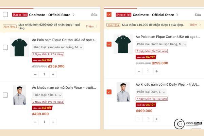
Task: Increase polo quantity with plus in left panel
Action: point(53,74)
